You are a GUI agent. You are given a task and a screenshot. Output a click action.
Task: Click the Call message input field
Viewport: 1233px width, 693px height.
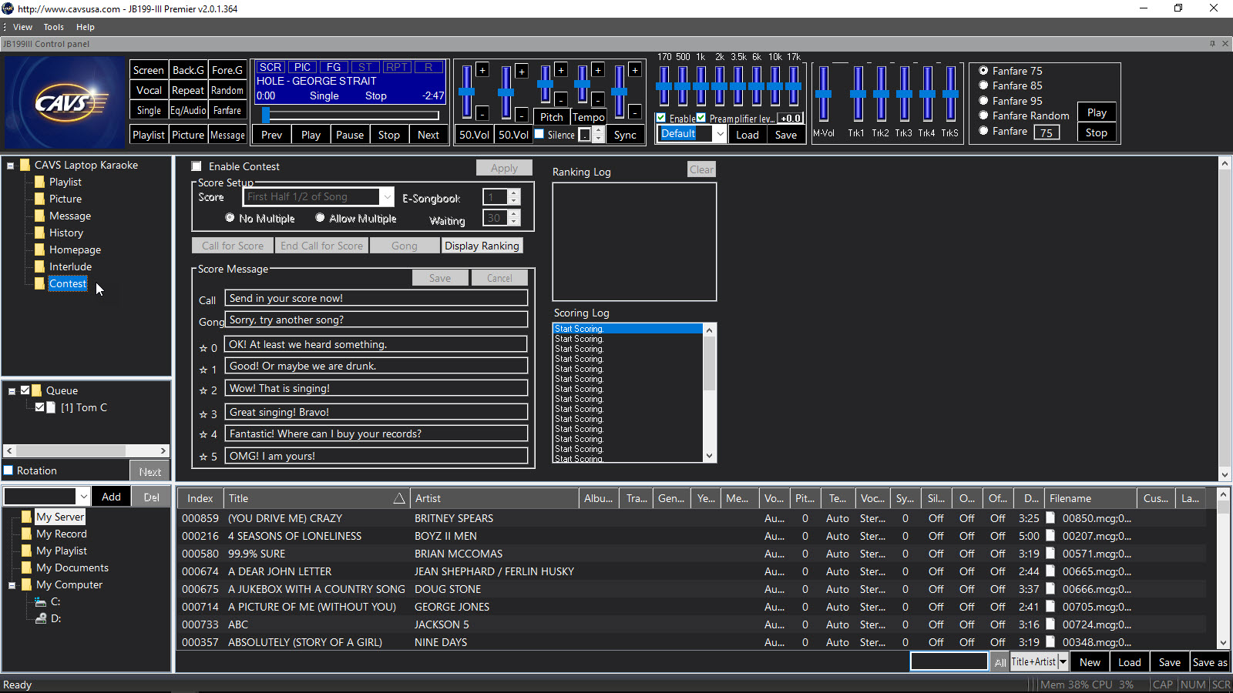pyautogui.click(x=376, y=298)
